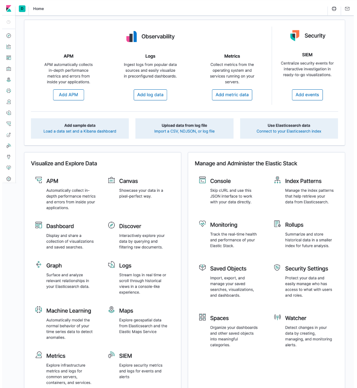Image resolution: width=357 pixels, height=388 pixels.
Task: Open recently viewed clock icon in sidebar
Action: tap(9, 22)
